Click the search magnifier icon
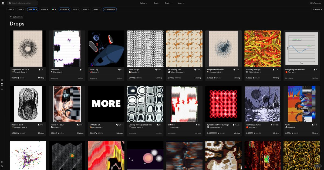 (10, 3)
